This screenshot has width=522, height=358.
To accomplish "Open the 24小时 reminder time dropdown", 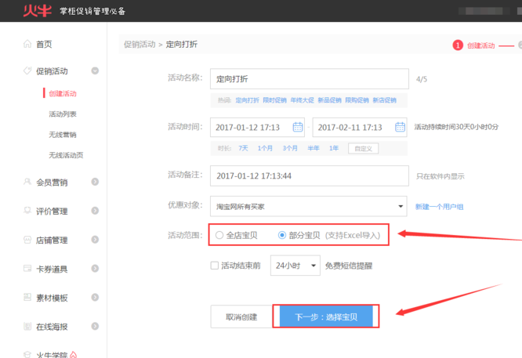I will [295, 266].
